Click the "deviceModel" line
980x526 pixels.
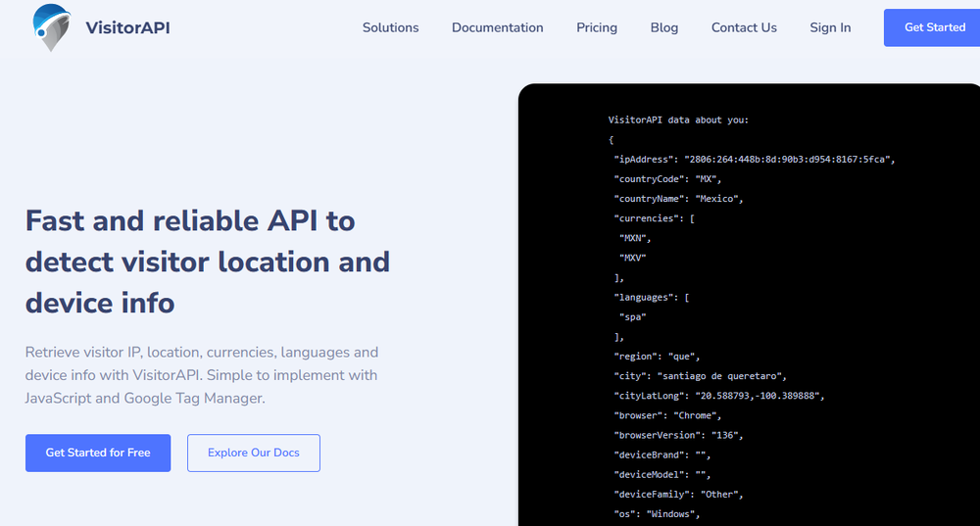661,475
